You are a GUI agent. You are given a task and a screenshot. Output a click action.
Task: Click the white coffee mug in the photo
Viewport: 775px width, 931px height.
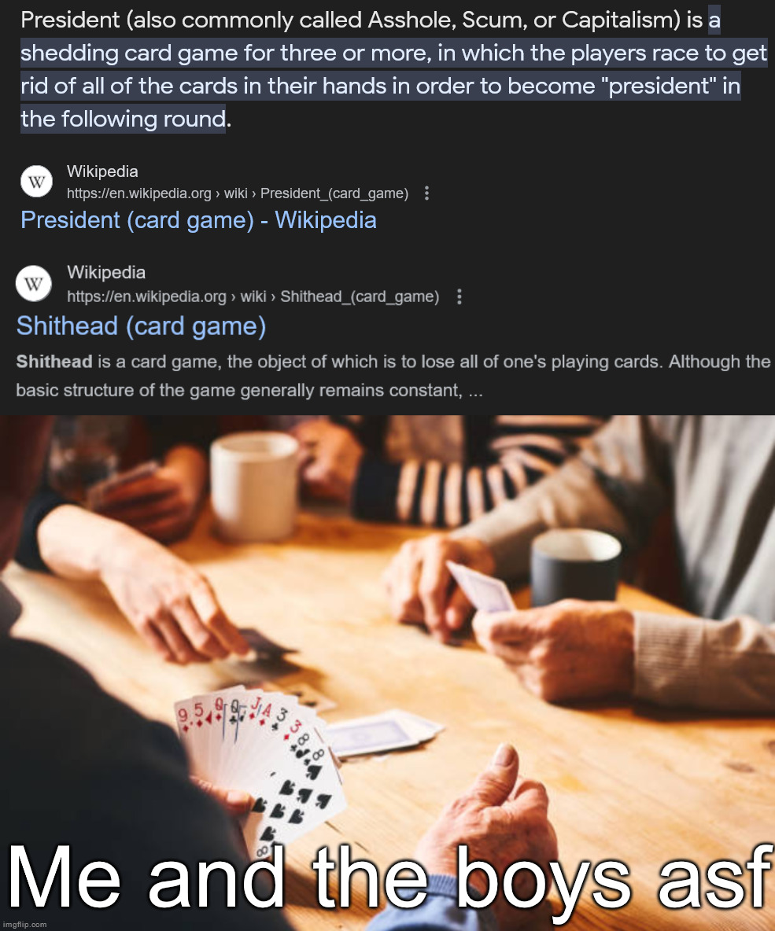pos(256,485)
